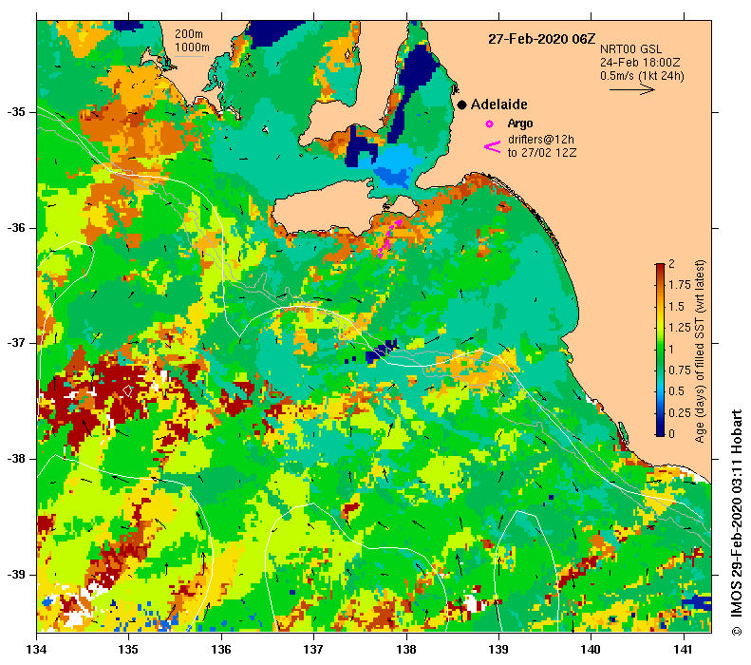Image resolution: width=751 pixels, height=665 pixels.
Task: Click the colorbar tick label '1.5'
Action: tap(676, 307)
